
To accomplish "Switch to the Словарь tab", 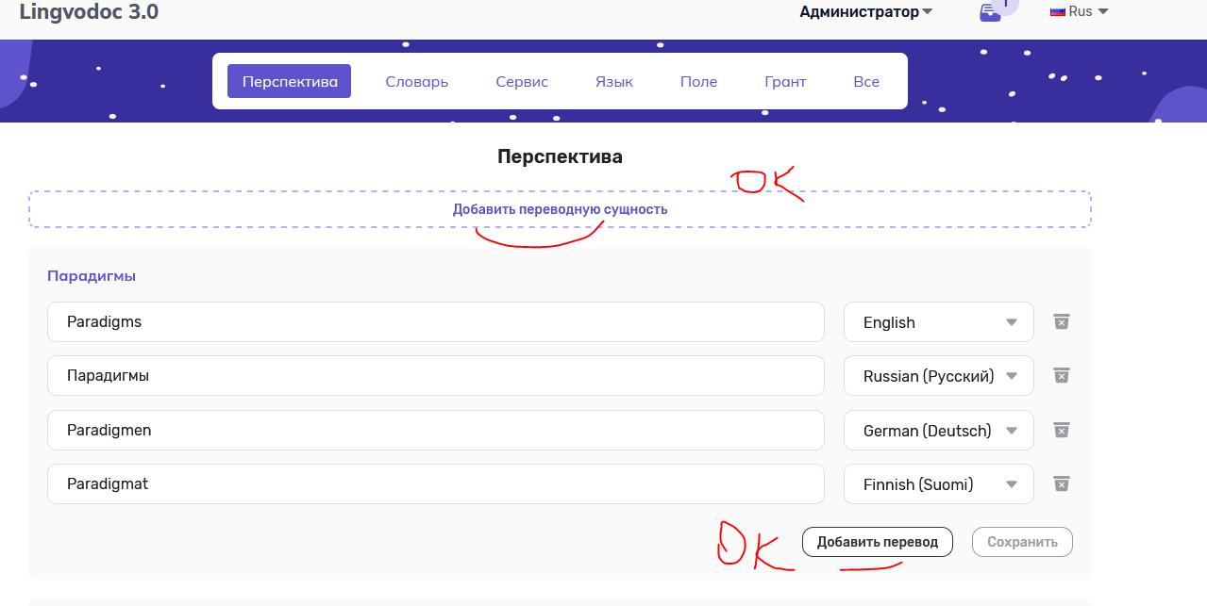I will tap(416, 81).
